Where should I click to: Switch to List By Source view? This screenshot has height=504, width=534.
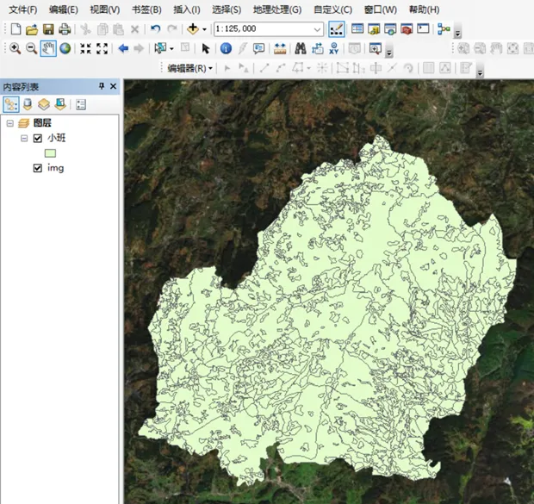(x=28, y=104)
